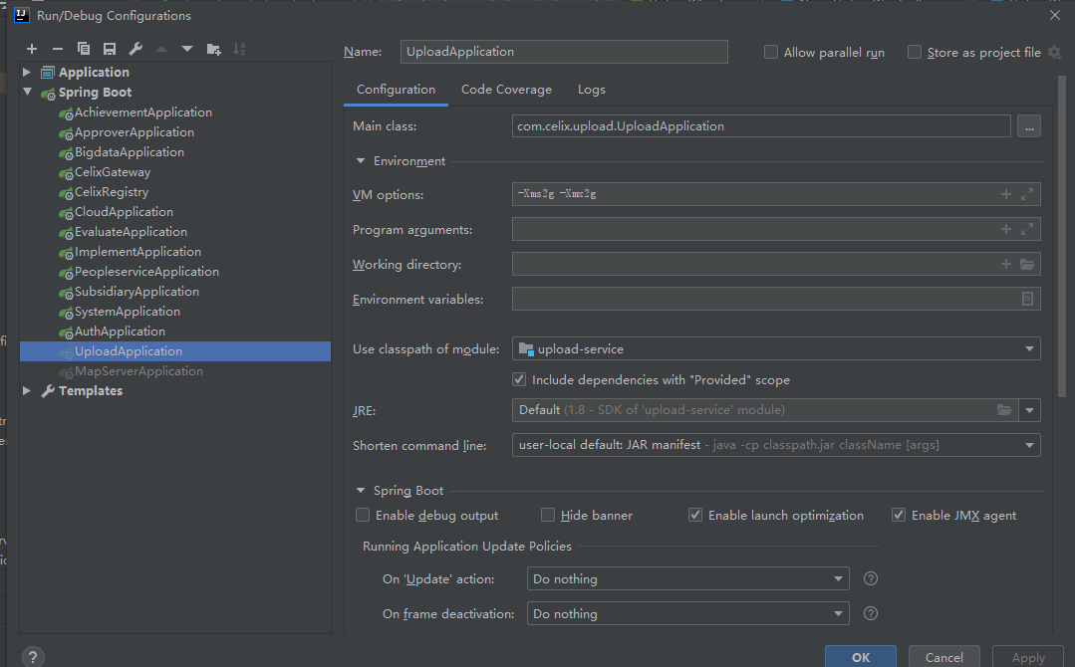1075x667 pixels.
Task: Select MapServerApplication configuration
Action: [139, 370]
